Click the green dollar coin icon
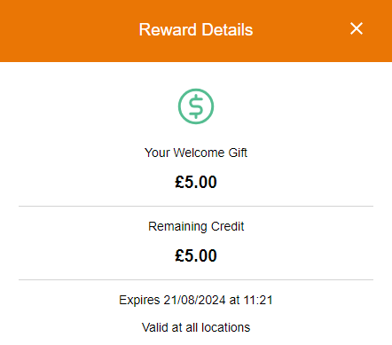 coord(196,106)
